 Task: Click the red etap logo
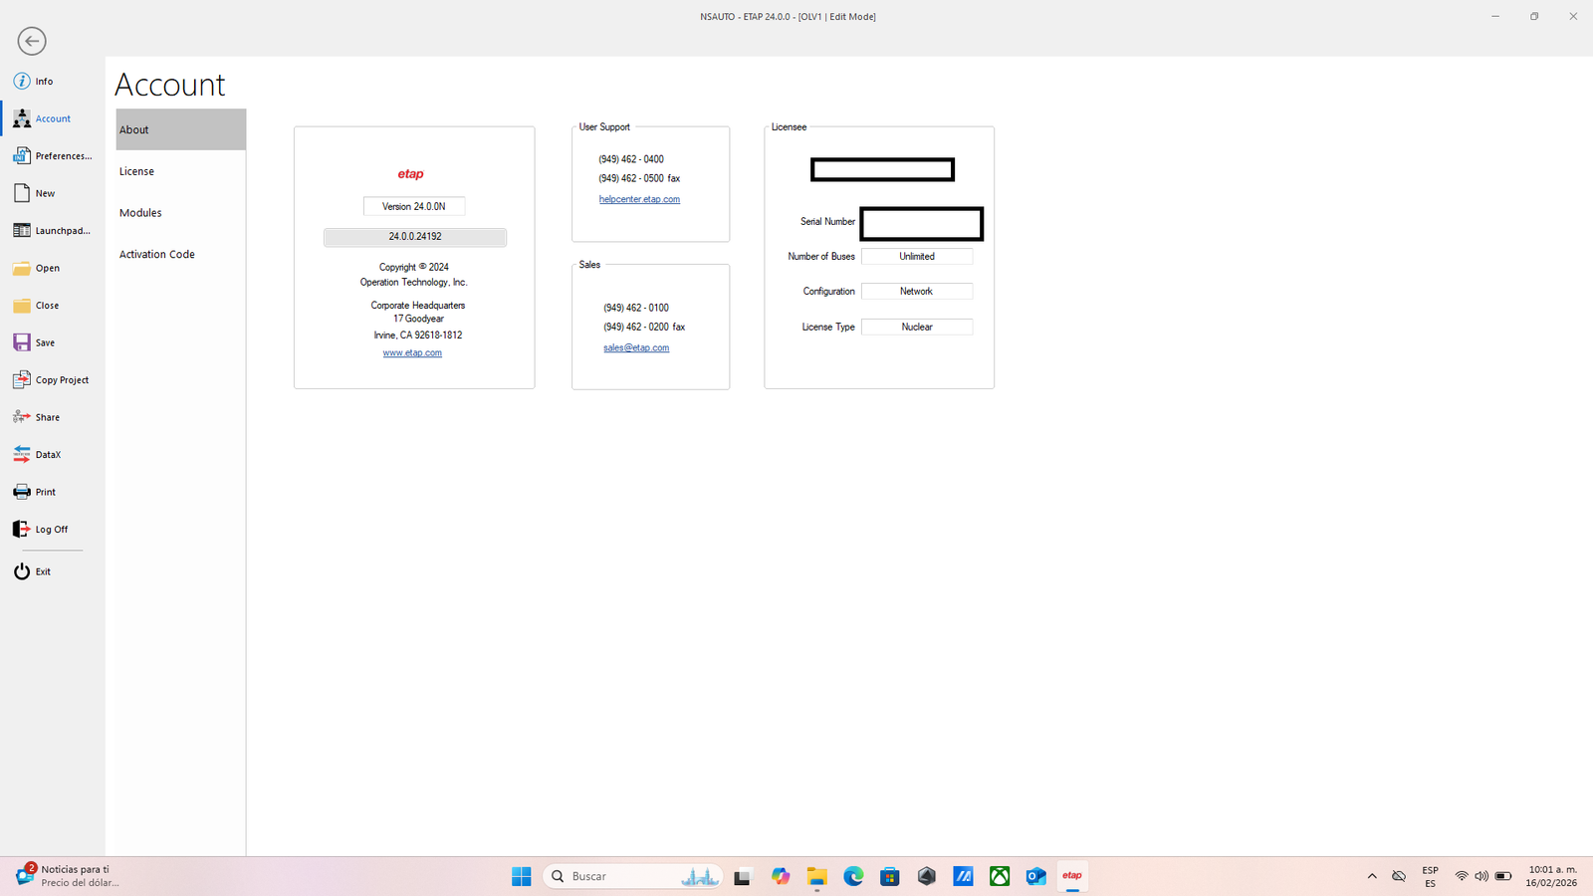(x=411, y=174)
